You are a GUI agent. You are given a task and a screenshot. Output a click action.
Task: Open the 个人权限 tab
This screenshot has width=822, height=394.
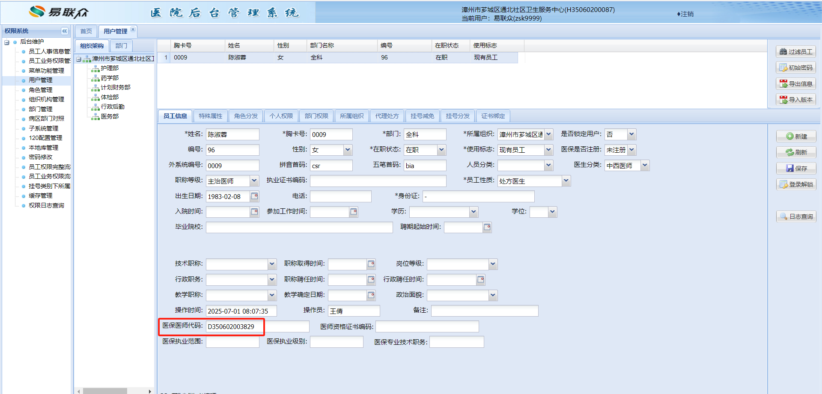pos(281,116)
